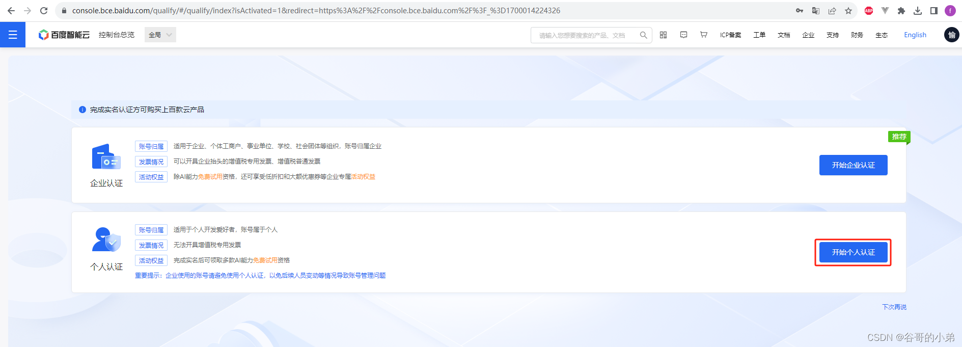Click 活动权益 tag in the 企业认证 card

151,177
